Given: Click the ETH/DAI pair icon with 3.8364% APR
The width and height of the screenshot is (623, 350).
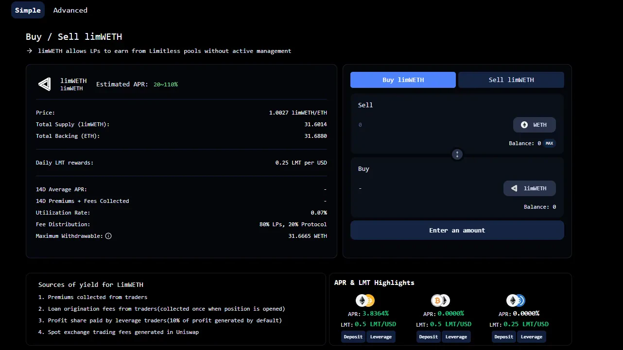Looking at the screenshot, I should (x=365, y=300).
